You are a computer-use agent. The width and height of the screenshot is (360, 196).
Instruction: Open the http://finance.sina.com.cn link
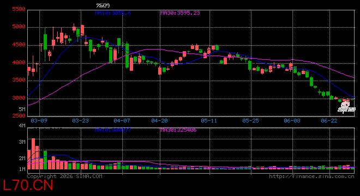[311, 176]
